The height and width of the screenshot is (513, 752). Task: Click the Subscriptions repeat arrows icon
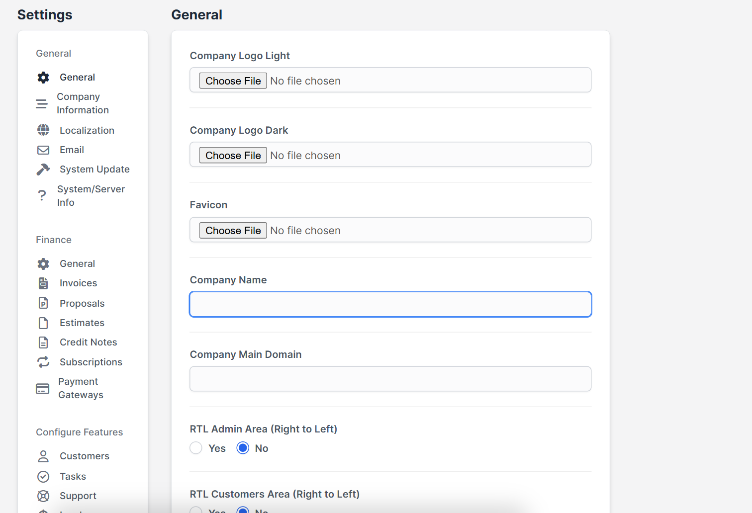coord(43,362)
